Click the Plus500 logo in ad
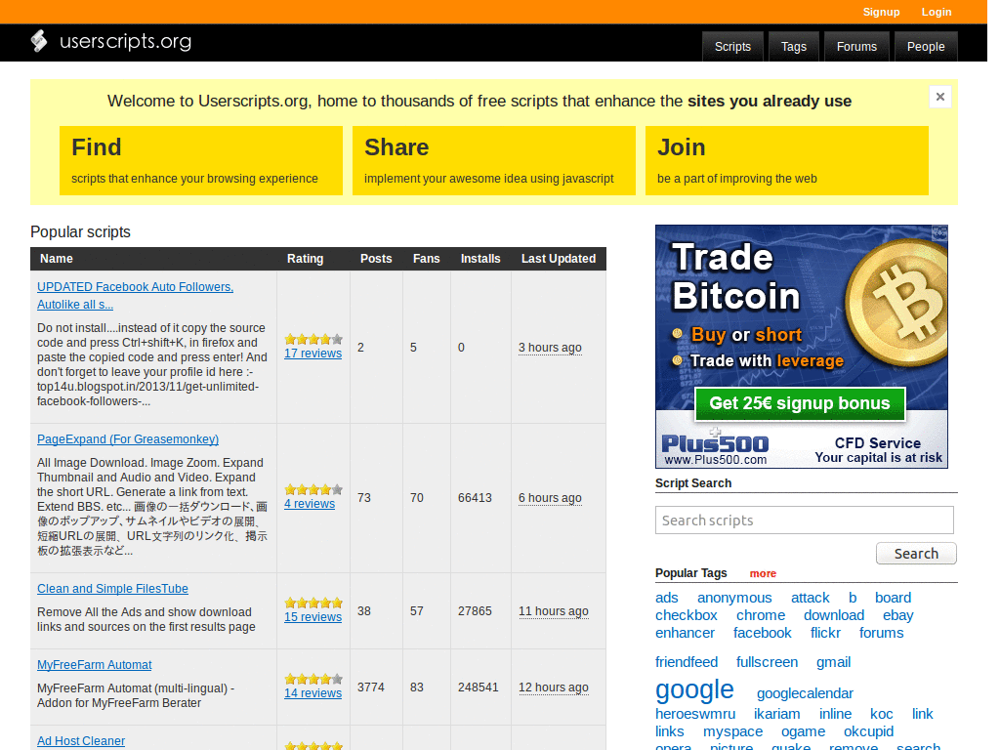The height and width of the screenshot is (750, 1000). tap(715, 444)
